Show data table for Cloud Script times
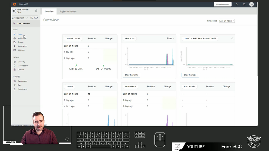The image size is (269, 151). [x=190, y=75]
